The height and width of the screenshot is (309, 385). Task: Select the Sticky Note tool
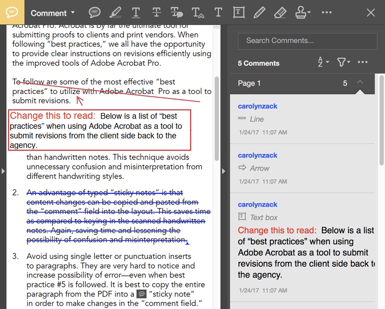coord(94,12)
